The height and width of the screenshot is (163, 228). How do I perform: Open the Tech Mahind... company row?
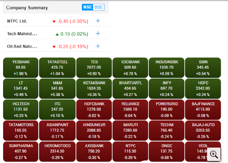point(56,34)
